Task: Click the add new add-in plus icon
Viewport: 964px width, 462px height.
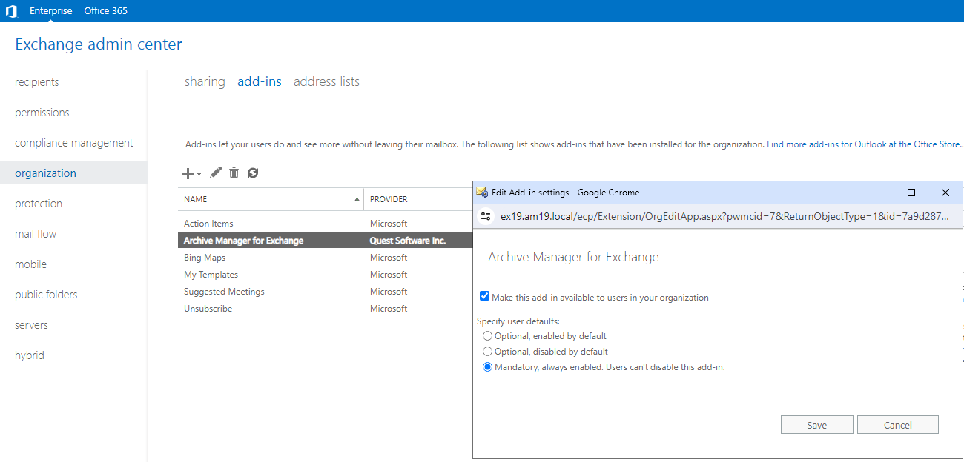Action: tap(188, 173)
